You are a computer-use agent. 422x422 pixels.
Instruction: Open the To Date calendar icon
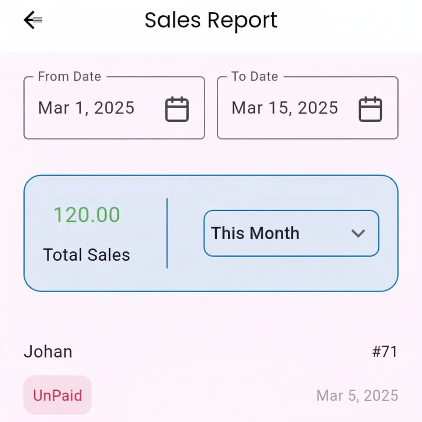tap(370, 109)
